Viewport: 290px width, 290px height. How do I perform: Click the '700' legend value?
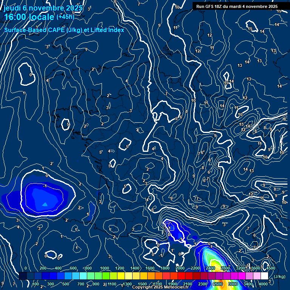(81, 284)
